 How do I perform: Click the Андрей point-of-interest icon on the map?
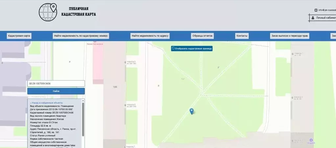[x=311, y=140]
